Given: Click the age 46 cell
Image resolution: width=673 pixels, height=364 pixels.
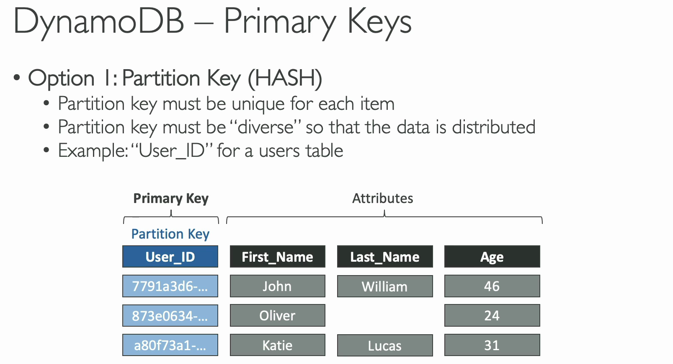Looking at the screenshot, I should click(492, 286).
